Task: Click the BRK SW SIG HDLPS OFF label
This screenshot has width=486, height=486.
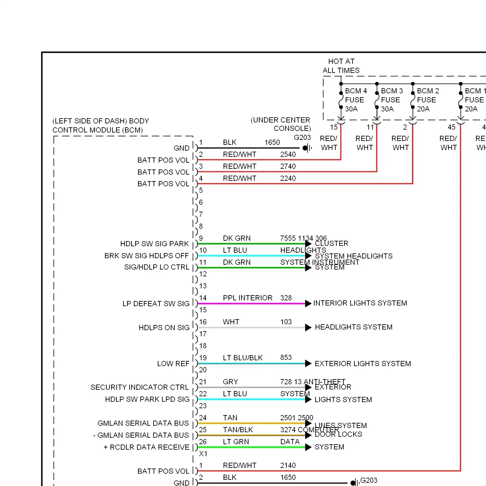Action: point(146,256)
